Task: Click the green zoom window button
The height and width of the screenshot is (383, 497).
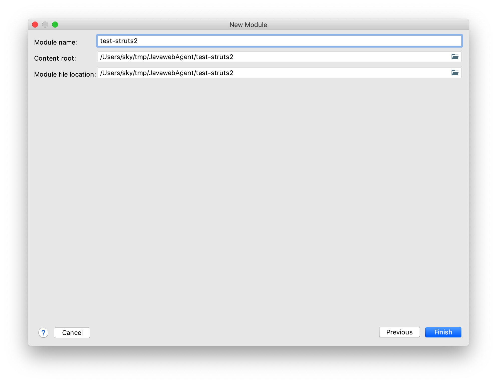Action: pyautogui.click(x=55, y=25)
